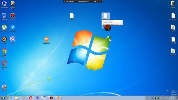Open the network tray icon
The width and height of the screenshot is (178, 100).
pyautogui.click(x=161, y=98)
